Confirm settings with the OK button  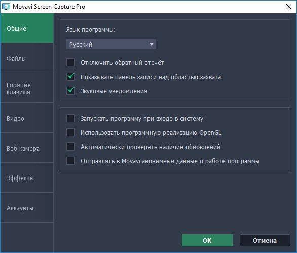(207, 240)
